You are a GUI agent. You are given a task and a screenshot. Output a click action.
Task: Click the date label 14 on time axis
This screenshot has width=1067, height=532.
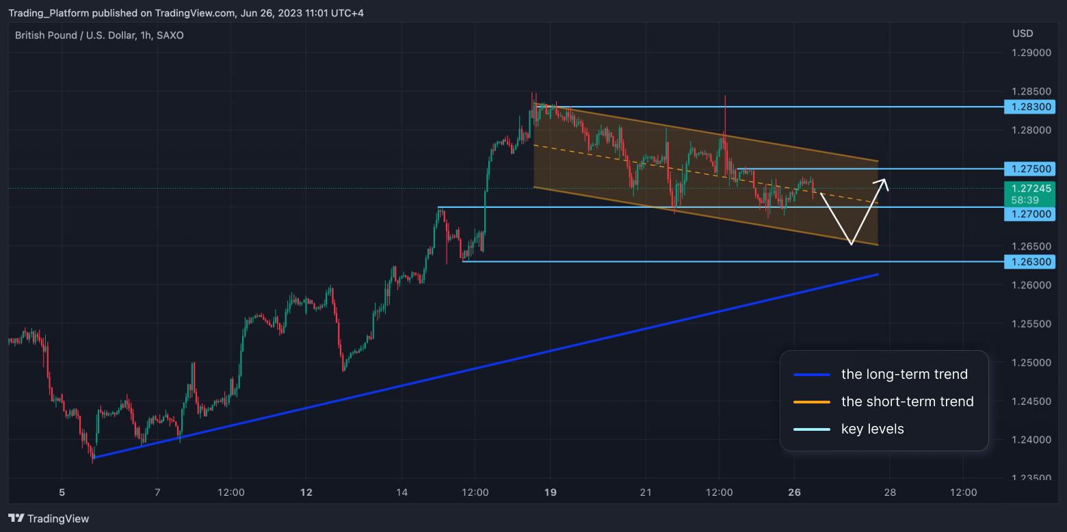pyautogui.click(x=401, y=492)
